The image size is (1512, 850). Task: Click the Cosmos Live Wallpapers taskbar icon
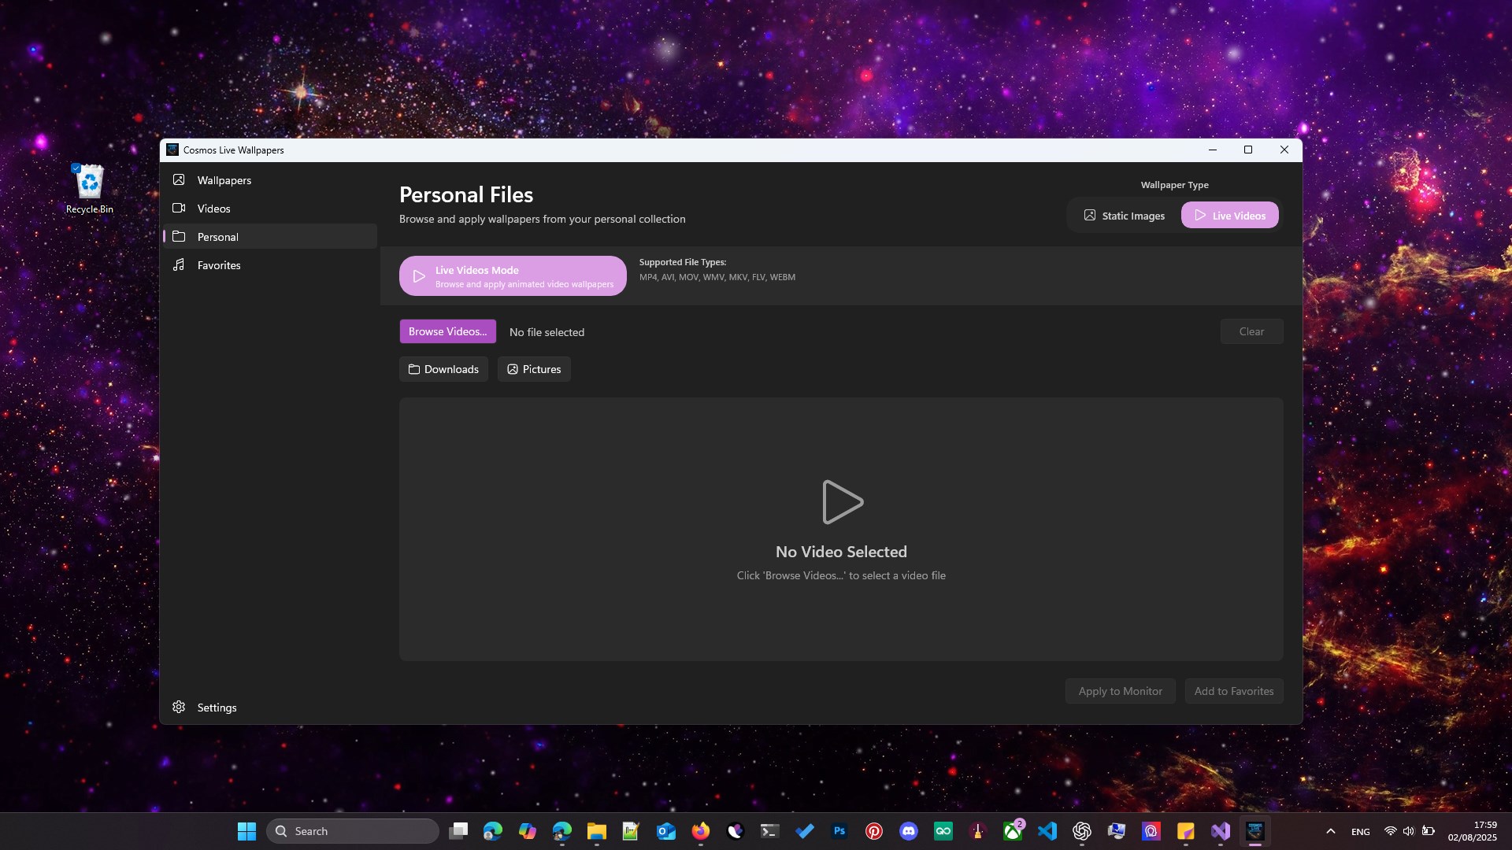pyautogui.click(x=1255, y=831)
